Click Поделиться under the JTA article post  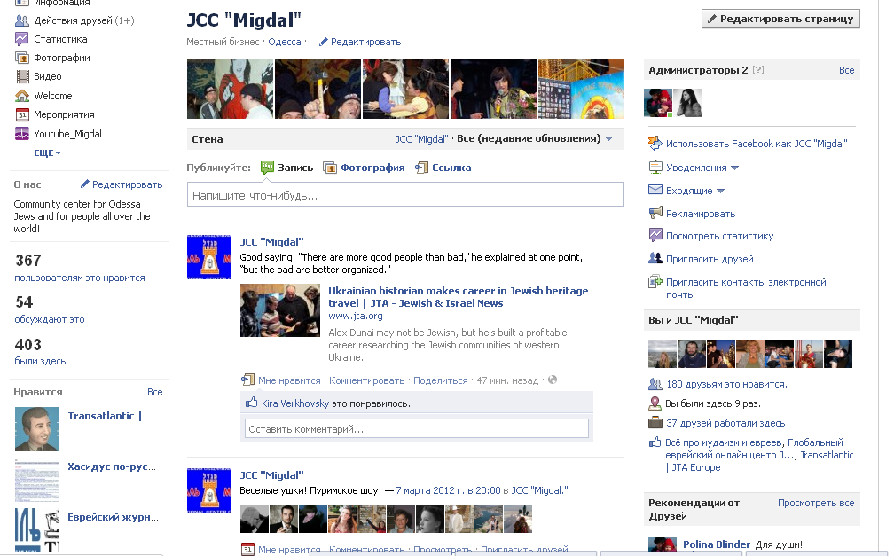pyautogui.click(x=440, y=380)
